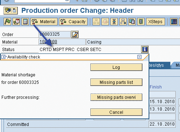
Task: Click the change order pencil icon
Action: click(x=75, y=34)
